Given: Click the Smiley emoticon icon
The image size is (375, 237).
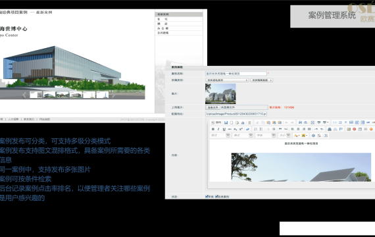Looking at the screenshot, I should coord(371,129).
